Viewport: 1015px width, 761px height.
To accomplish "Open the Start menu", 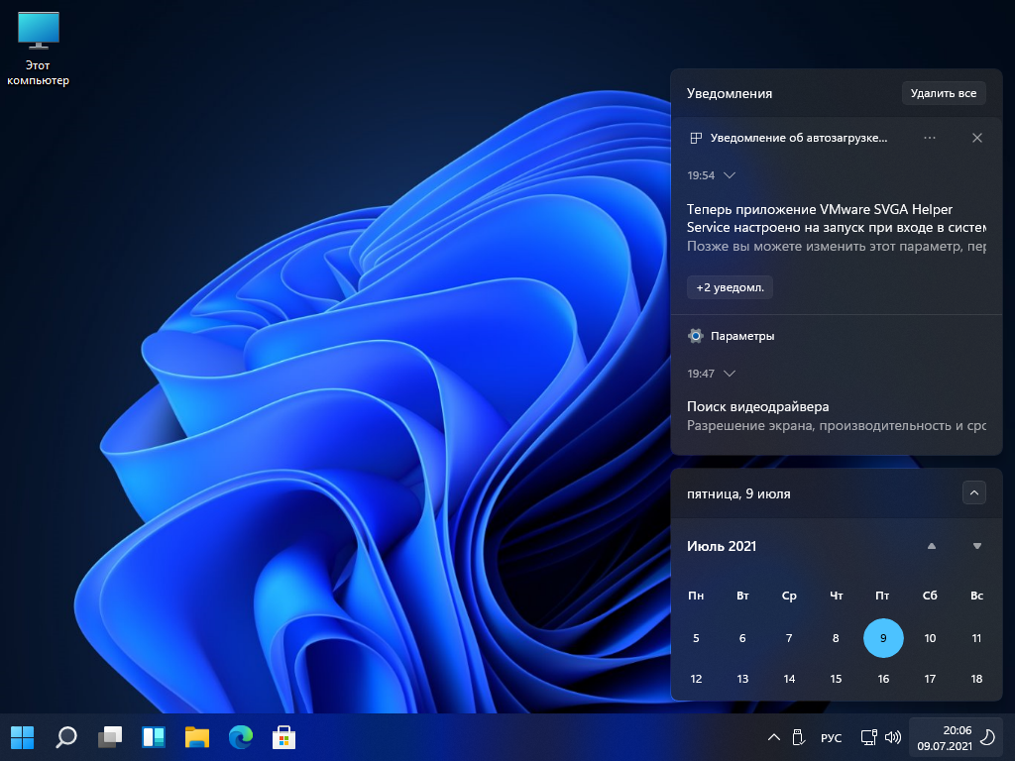I will (22, 737).
